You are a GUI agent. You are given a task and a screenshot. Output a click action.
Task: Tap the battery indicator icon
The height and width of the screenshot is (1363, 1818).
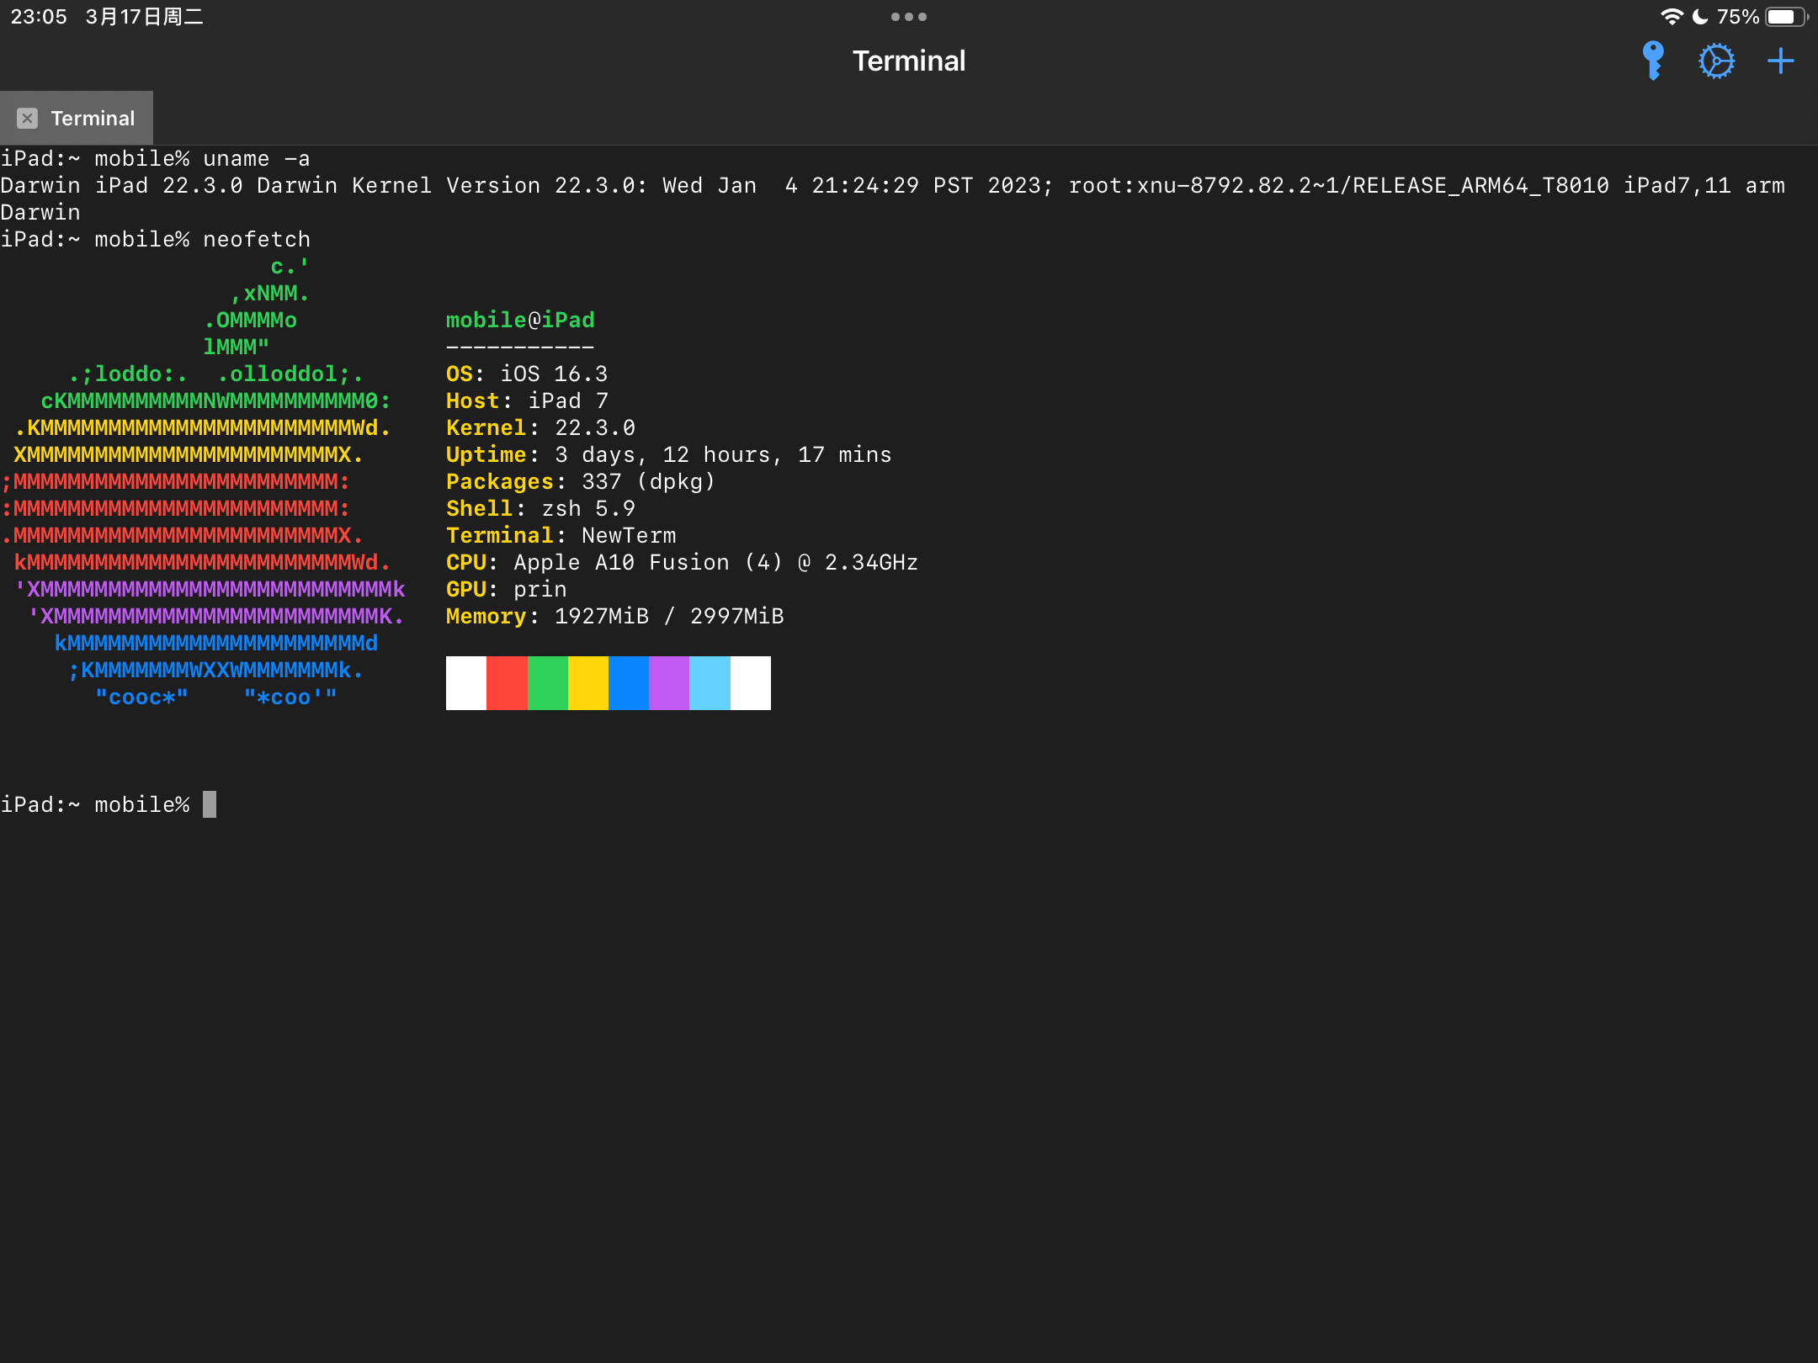tap(1785, 17)
